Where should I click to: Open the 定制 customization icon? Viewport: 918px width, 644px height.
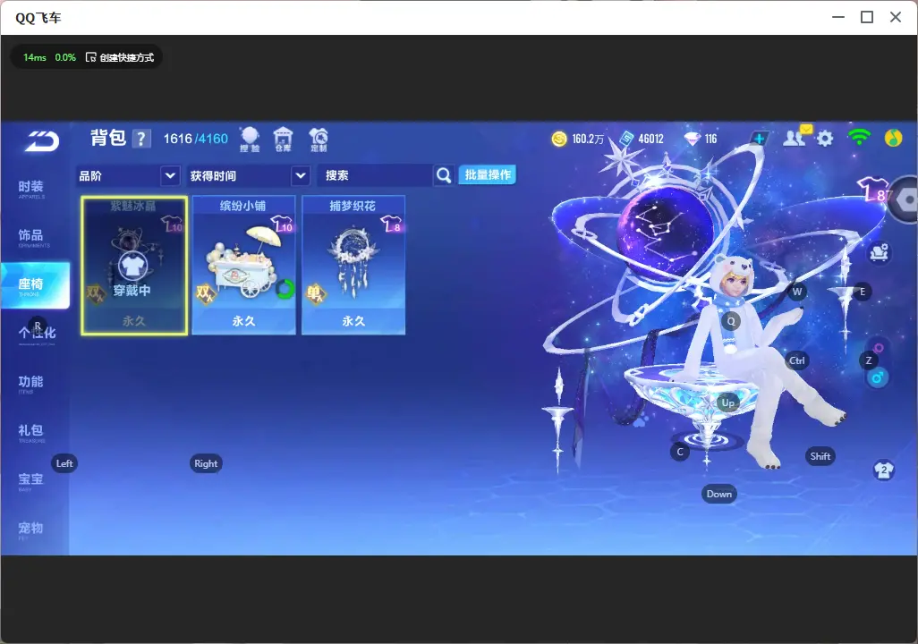point(319,140)
